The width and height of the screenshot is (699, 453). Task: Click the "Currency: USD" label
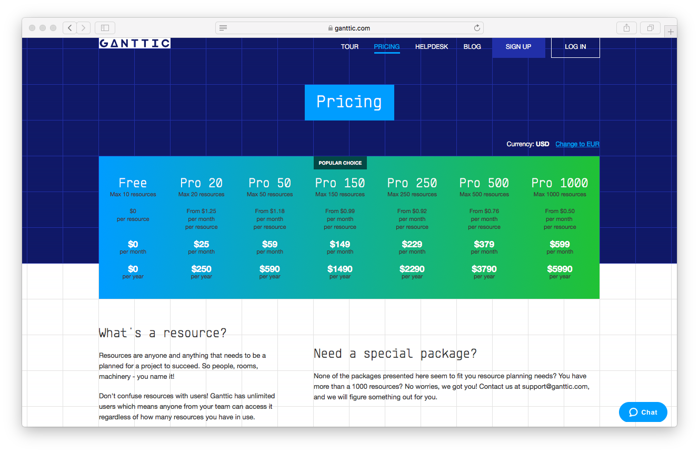click(528, 144)
